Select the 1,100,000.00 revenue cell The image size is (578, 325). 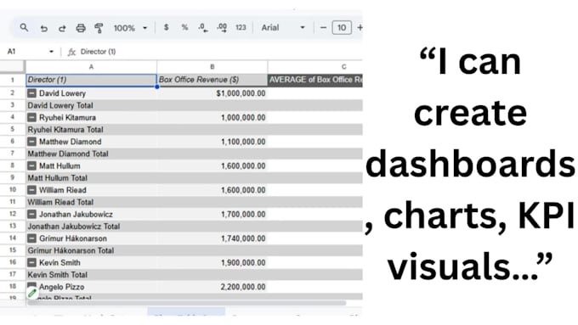[x=212, y=142]
